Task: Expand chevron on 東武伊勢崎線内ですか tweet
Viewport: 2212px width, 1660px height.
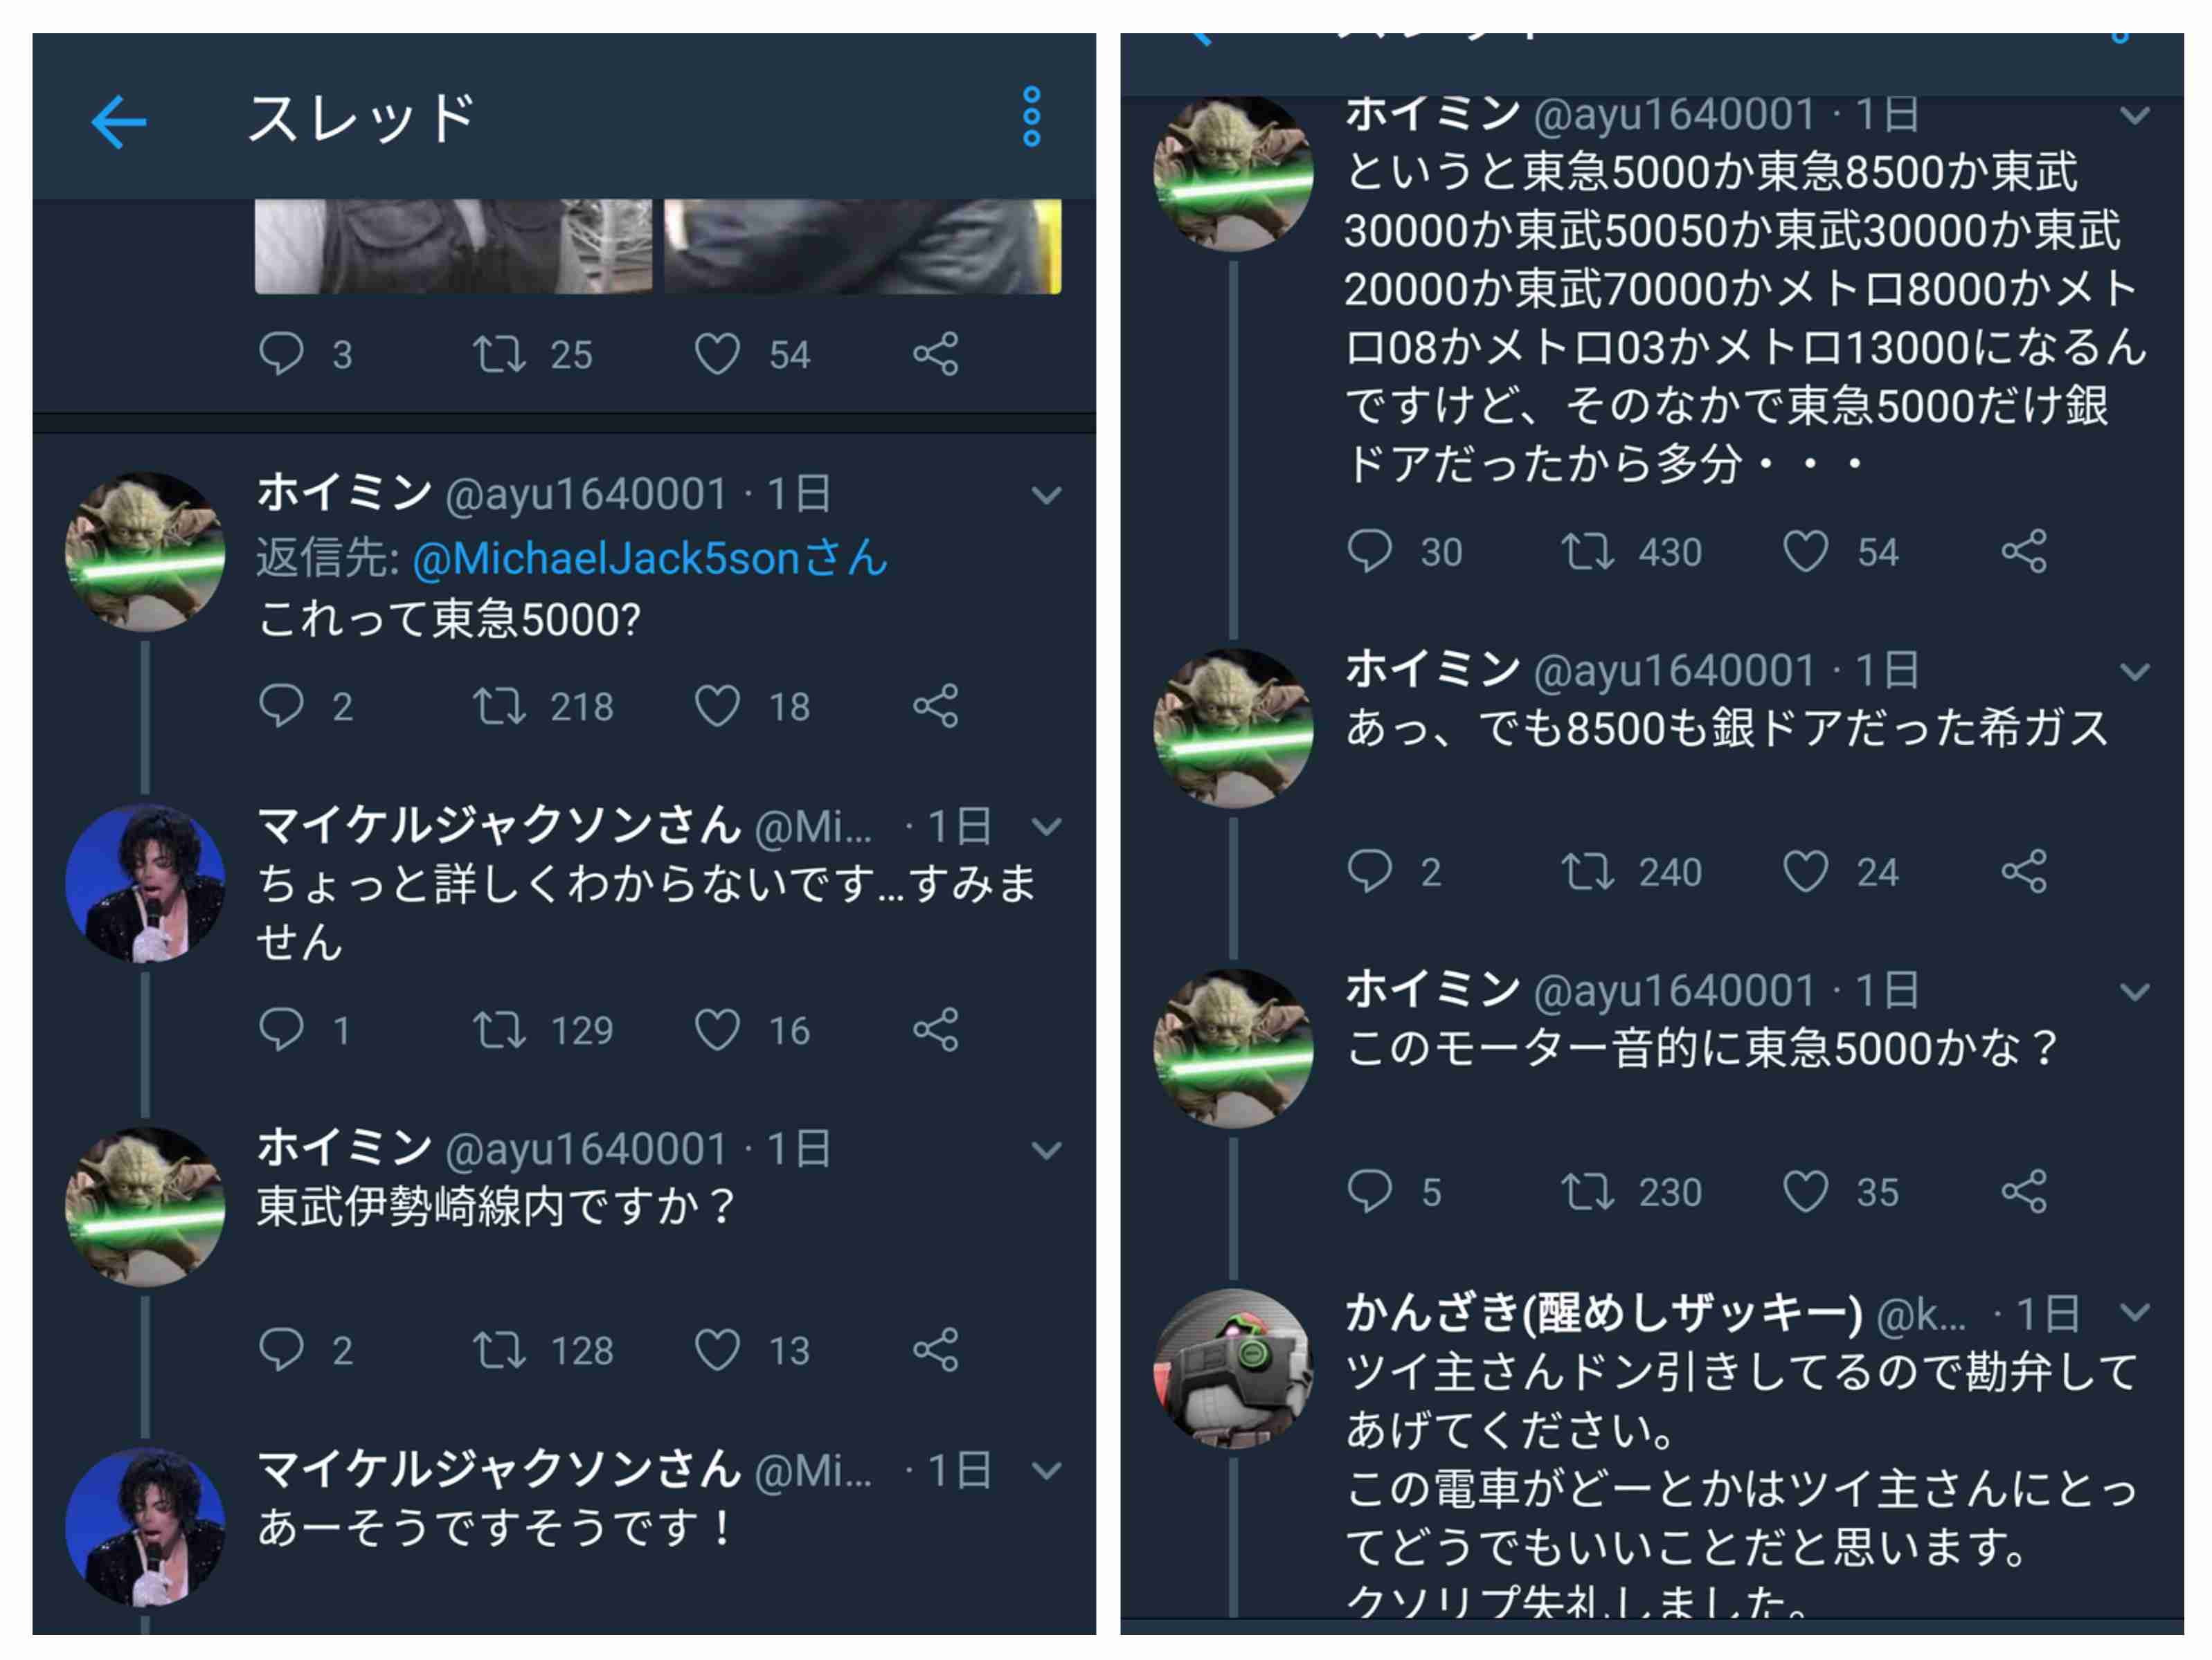Action: [x=1046, y=1149]
